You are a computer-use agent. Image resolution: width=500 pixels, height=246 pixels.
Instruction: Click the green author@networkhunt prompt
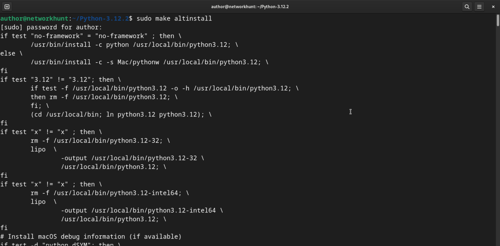click(35, 19)
